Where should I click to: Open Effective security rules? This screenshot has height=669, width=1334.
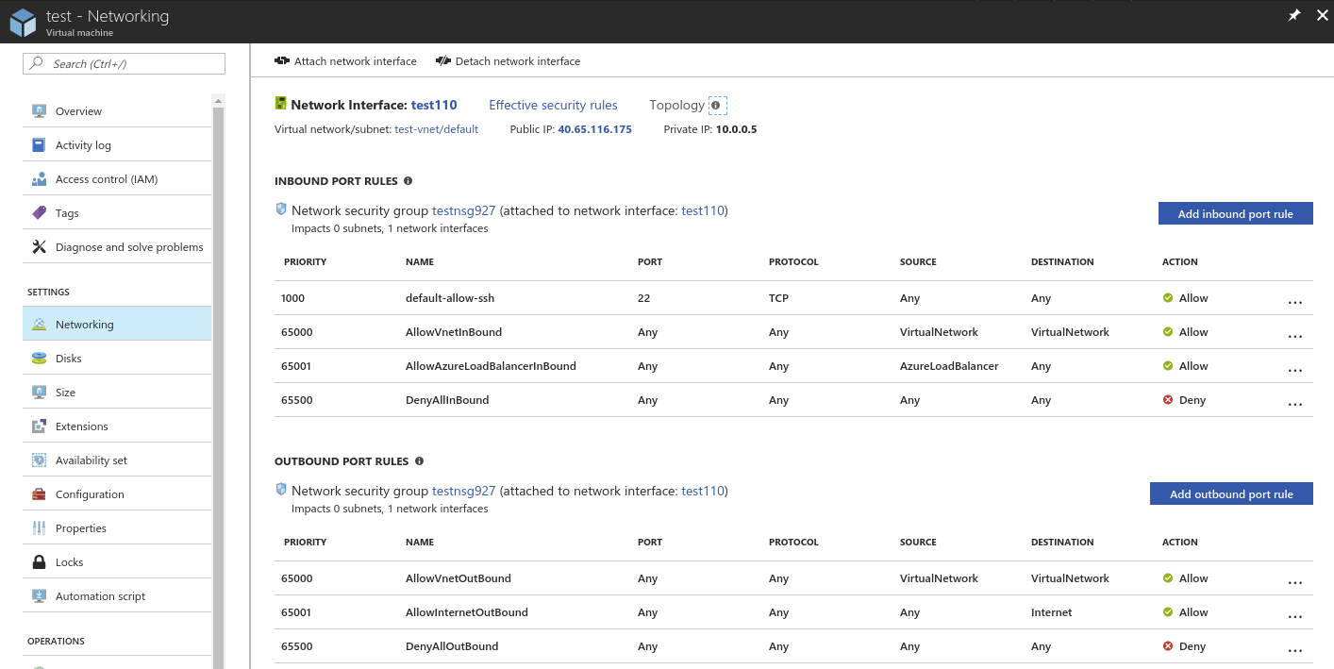pos(553,105)
